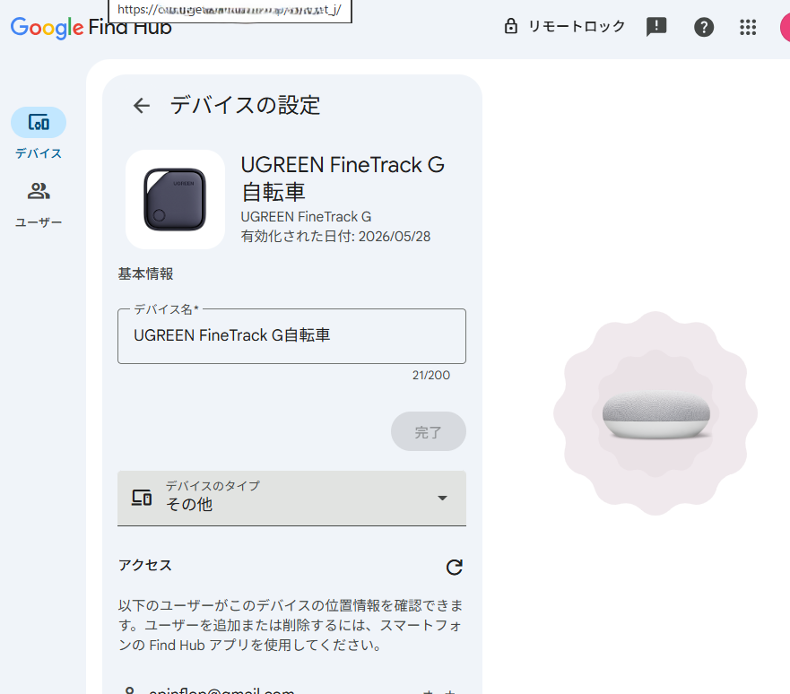Select the ユーザー sidebar tab
This screenshot has width=790, height=694.
pos(39,204)
